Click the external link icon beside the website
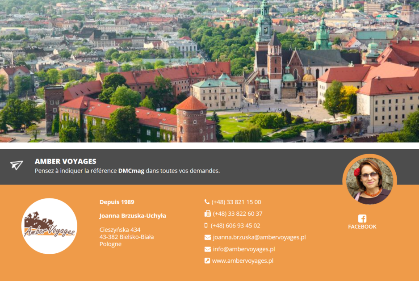The image size is (419, 281). pyautogui.click(x=207, y=261)
